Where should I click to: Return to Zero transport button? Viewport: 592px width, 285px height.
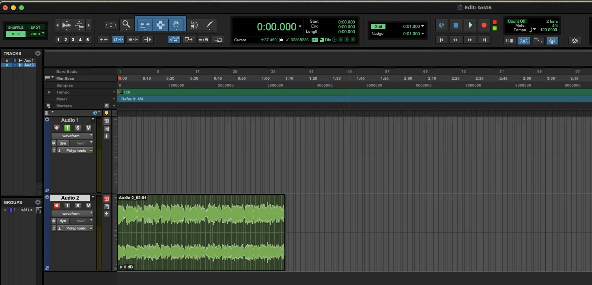tap(441, 40)
